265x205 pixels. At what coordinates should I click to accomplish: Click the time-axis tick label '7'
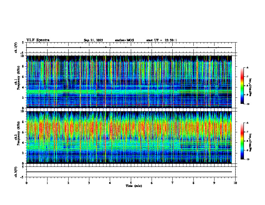173,183
